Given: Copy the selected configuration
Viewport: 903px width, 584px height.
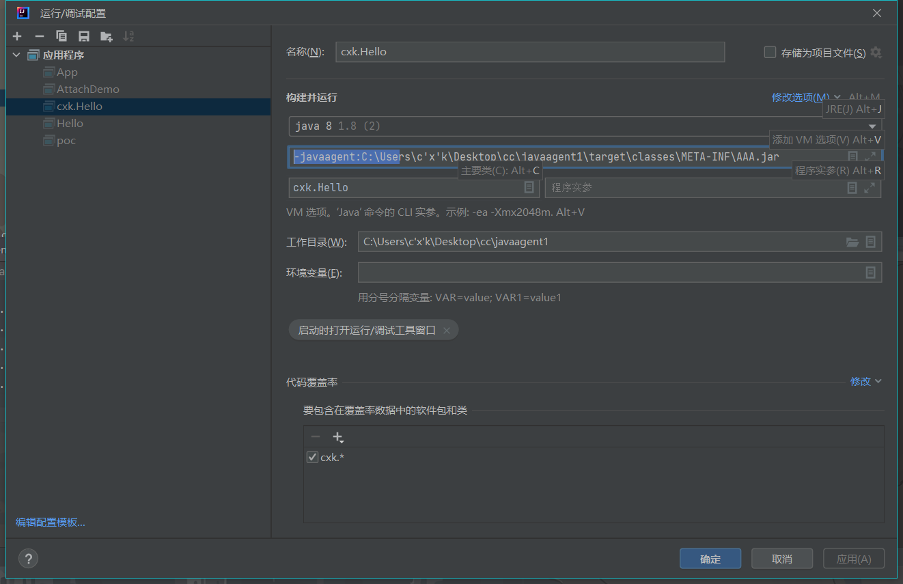Looking at the screenshot, I should click(x=61, y=36).
